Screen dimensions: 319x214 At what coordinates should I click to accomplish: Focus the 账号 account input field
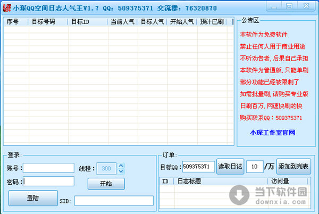(x=48, y=168)
